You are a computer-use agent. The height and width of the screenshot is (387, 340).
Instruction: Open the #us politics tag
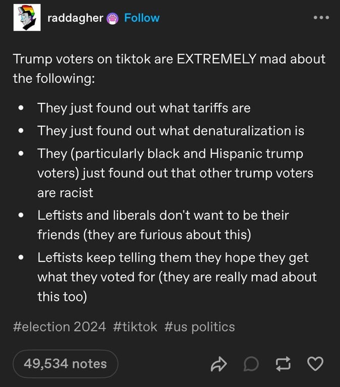(199, 327)
